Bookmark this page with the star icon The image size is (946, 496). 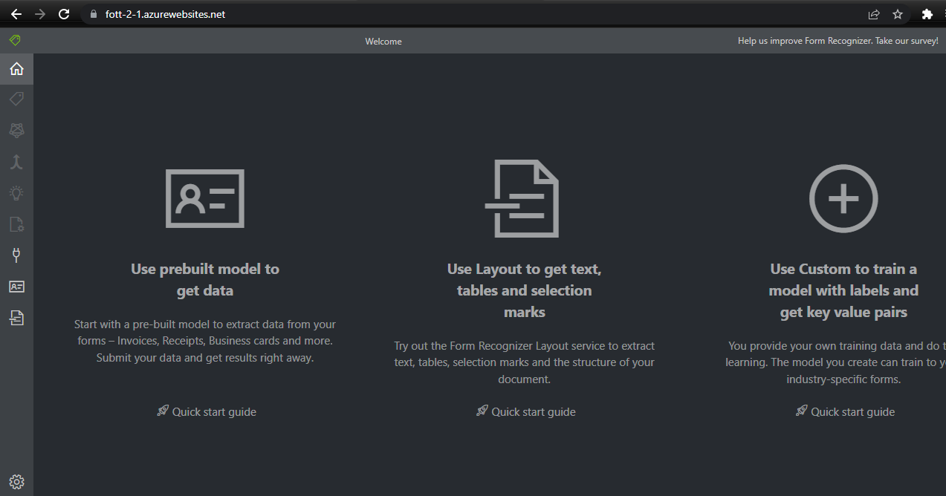tap(897, 14)
